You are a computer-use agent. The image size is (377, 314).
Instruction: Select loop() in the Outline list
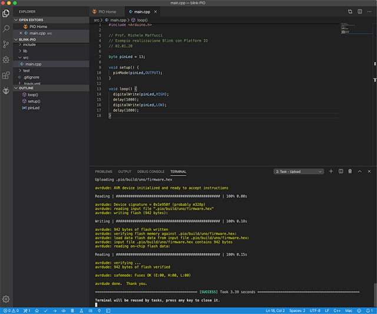[32, 94]
